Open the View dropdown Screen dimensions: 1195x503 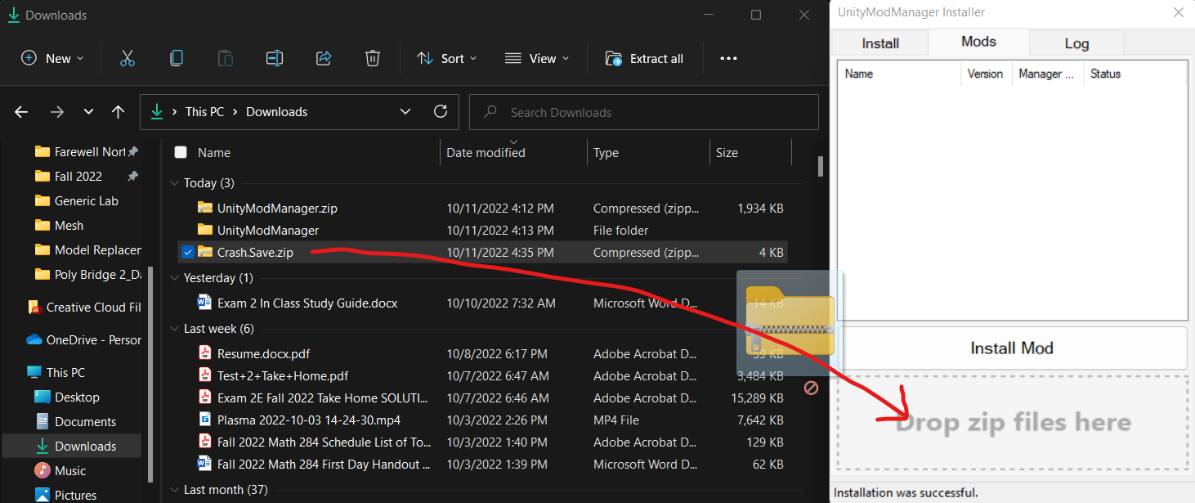click(x=537, y=58)
